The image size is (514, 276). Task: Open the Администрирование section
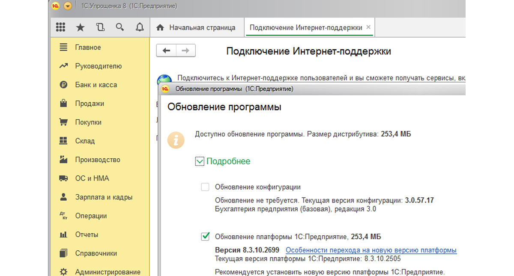pyautogui.click(x=100, y=272)
